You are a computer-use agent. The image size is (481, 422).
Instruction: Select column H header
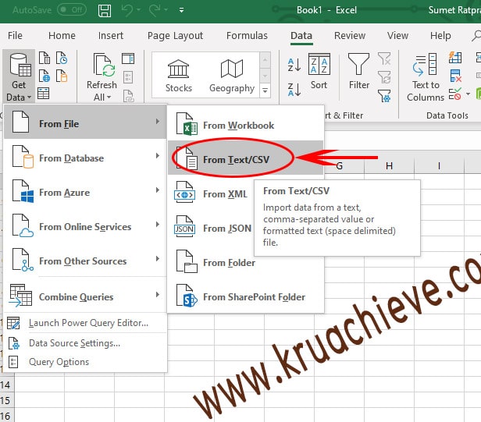click(390, 166)
